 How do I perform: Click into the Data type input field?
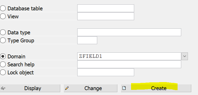pos(129,32)
